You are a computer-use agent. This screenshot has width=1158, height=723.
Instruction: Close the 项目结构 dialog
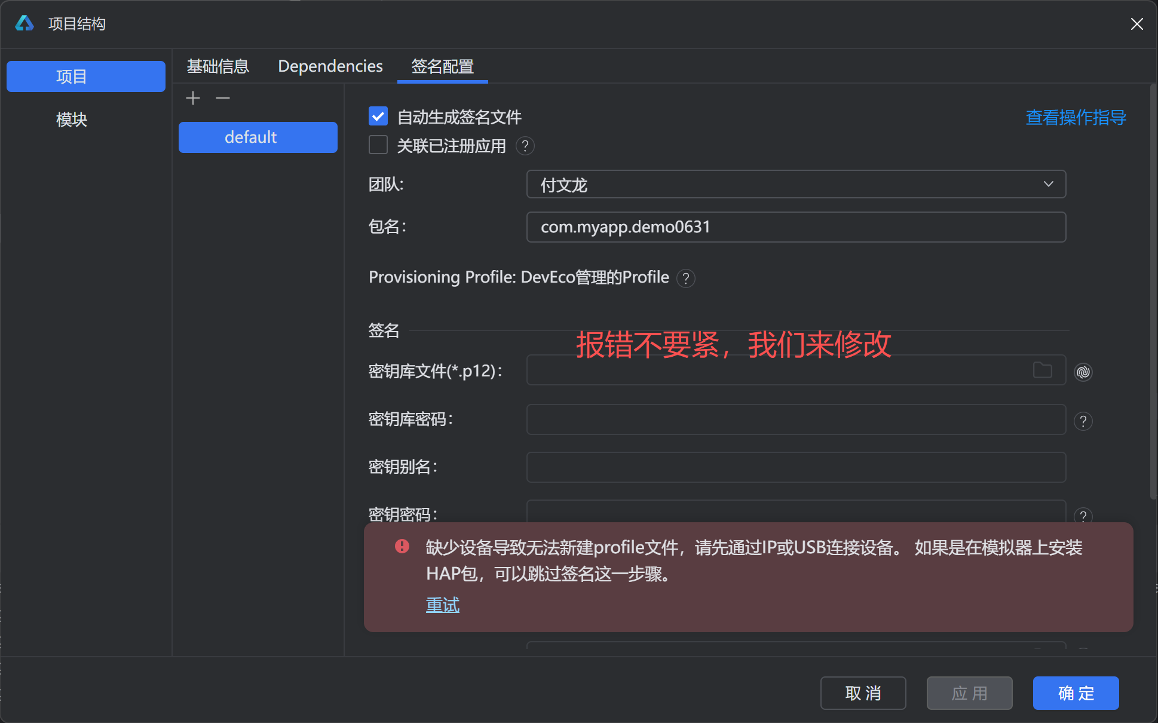coord(1137,24)
